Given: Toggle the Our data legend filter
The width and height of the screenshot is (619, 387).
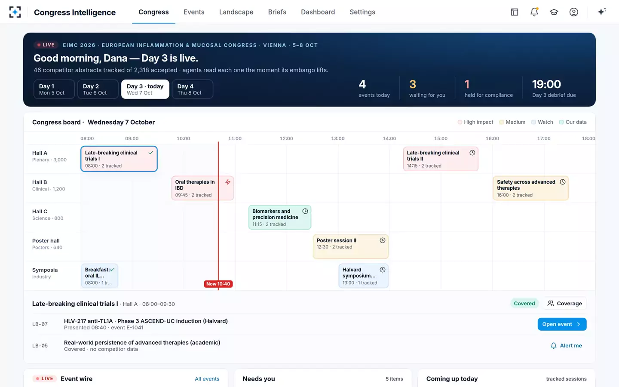Looking at the screenshot, I should (573, 122).
